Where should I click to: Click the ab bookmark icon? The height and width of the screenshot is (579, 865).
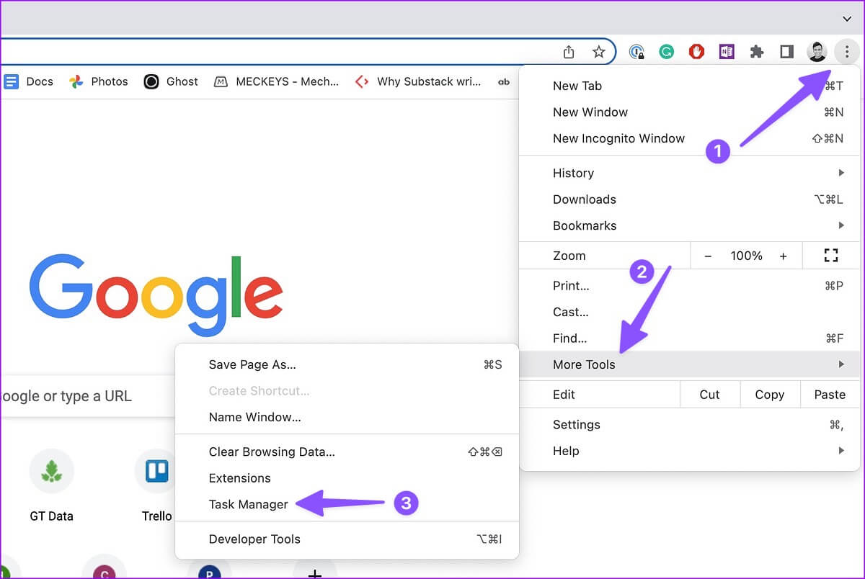coord(504,81)
